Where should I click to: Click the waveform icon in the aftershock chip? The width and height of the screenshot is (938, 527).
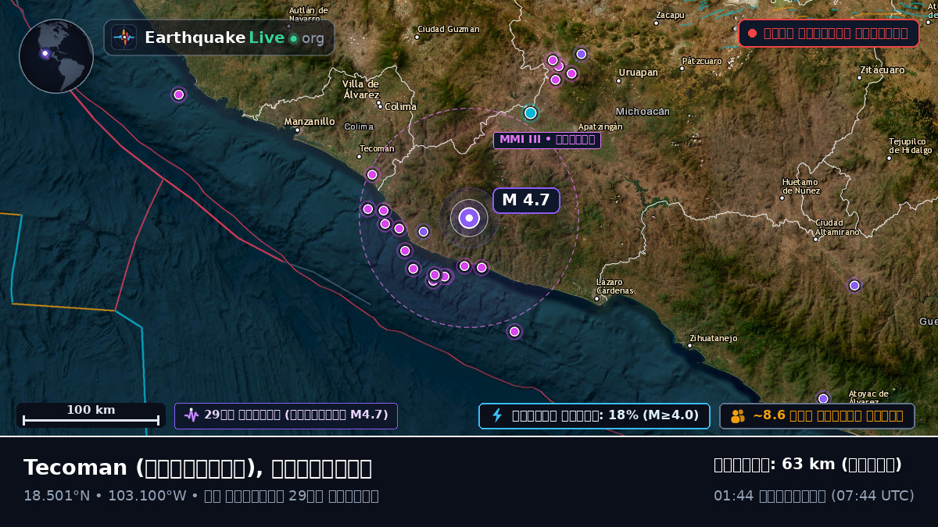tap(192, 415)
